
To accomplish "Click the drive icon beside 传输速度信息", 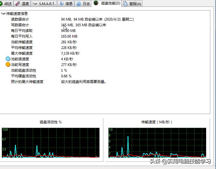I will [3, 13].
